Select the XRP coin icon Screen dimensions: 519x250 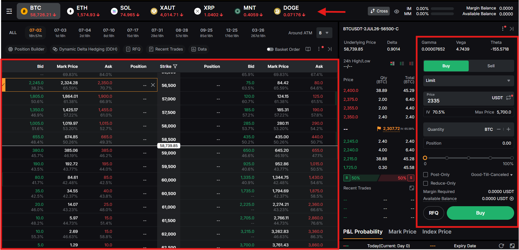pyautogui.click(x=198, y=11)
